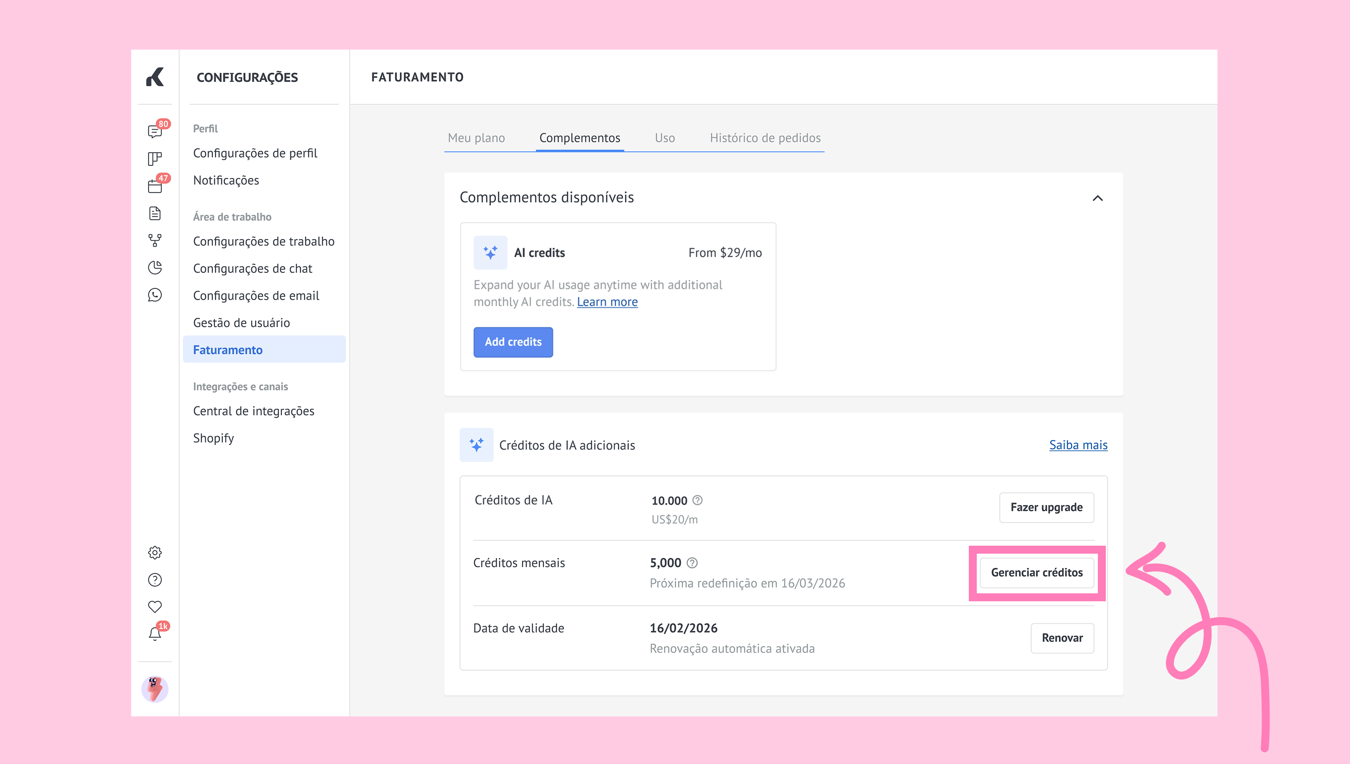
Task: Open the calendar icon with 47 badge
Action: [155, 186]
